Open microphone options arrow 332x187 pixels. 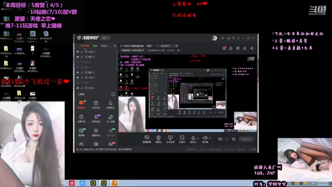tap(198, 138)
